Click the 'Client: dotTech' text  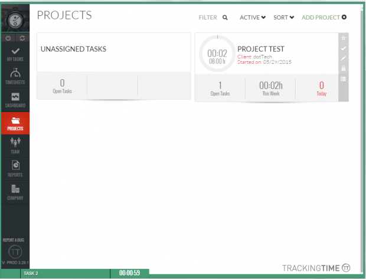tap(254, 57)
